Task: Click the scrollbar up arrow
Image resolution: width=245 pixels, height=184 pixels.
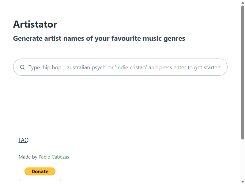Action: (243, 2)
